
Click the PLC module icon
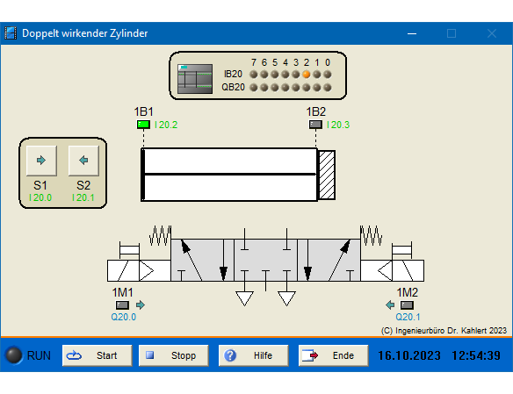coord(195,79)
